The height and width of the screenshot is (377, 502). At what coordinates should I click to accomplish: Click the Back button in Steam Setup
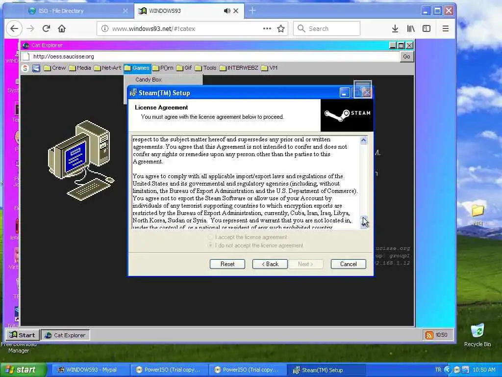pos(270,264)
